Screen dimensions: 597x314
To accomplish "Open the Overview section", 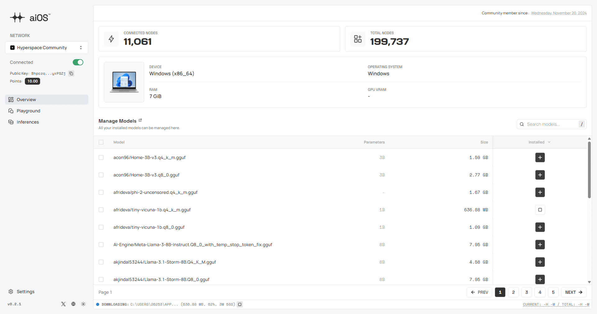I will [47, 100].
